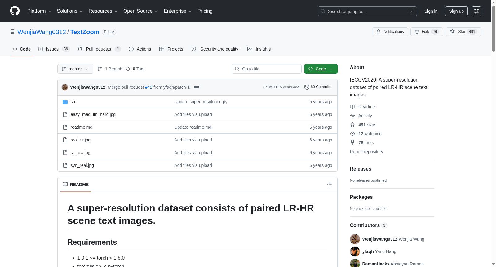
Task: Switch to the Actions tab
Action: click(x=140, y=49)
